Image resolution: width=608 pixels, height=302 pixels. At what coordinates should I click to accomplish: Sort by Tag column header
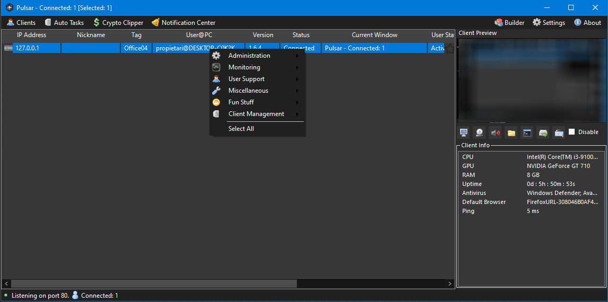pos(136,35)
